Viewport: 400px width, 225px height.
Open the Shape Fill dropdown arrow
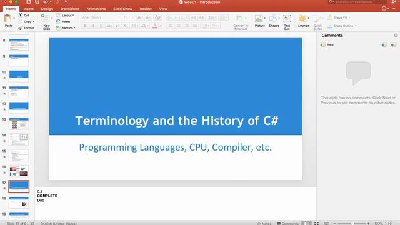[349, 17]
